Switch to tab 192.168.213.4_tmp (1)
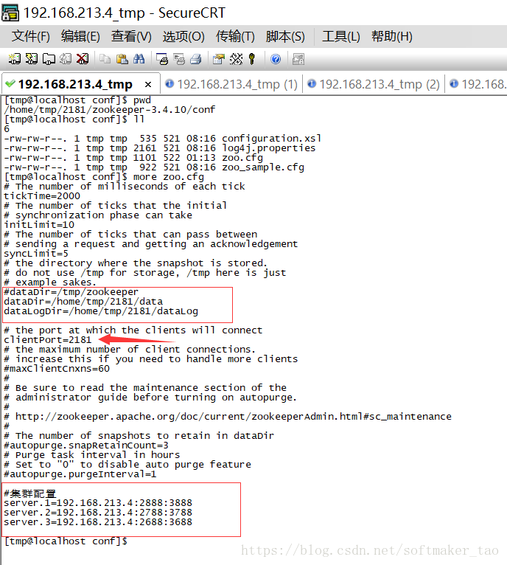This screenshot has width=507, height=565. [231, 84]
